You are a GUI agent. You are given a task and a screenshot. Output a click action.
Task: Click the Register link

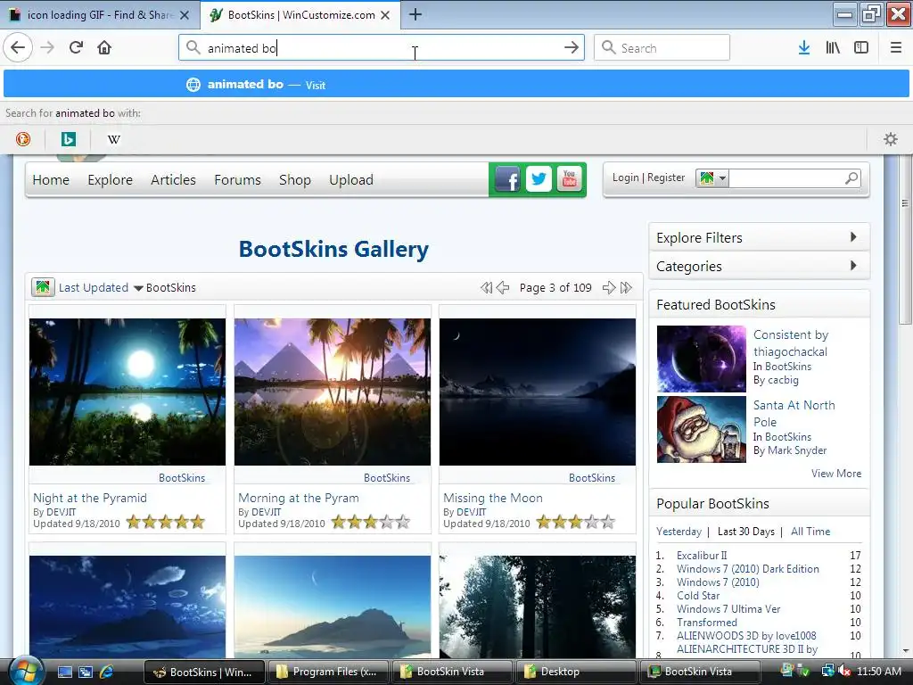[665, 177]
